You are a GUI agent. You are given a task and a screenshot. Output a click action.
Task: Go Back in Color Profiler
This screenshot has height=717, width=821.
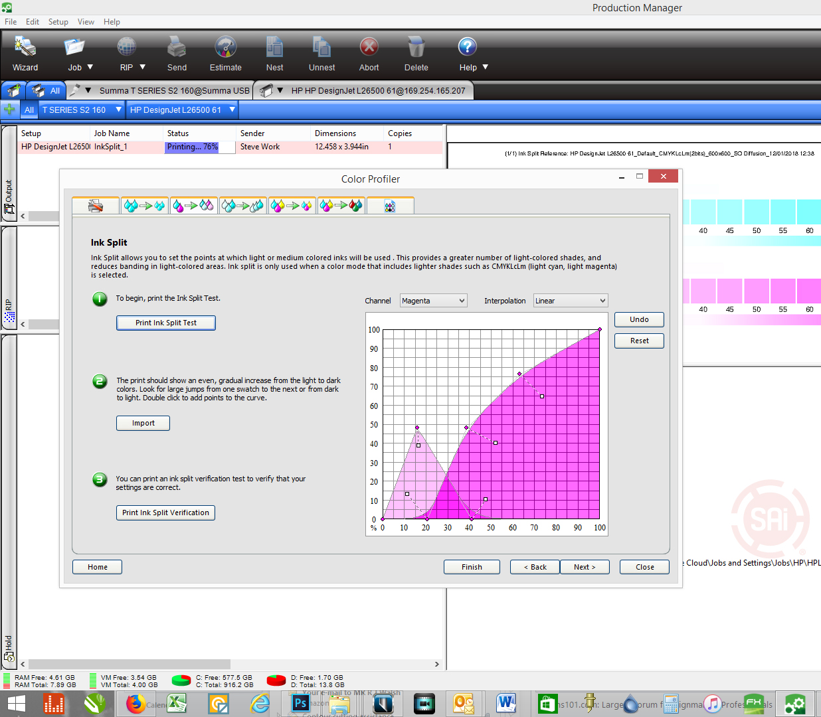[x=535, y=567]
